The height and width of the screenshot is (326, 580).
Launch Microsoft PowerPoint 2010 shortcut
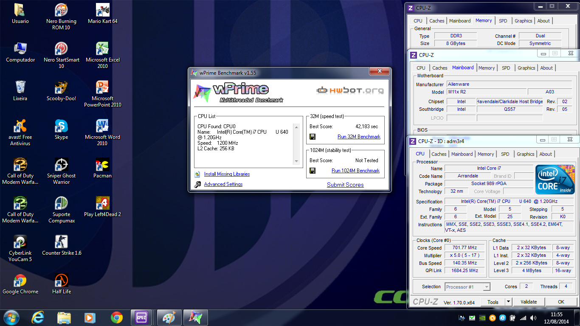[x=103, y=94]
